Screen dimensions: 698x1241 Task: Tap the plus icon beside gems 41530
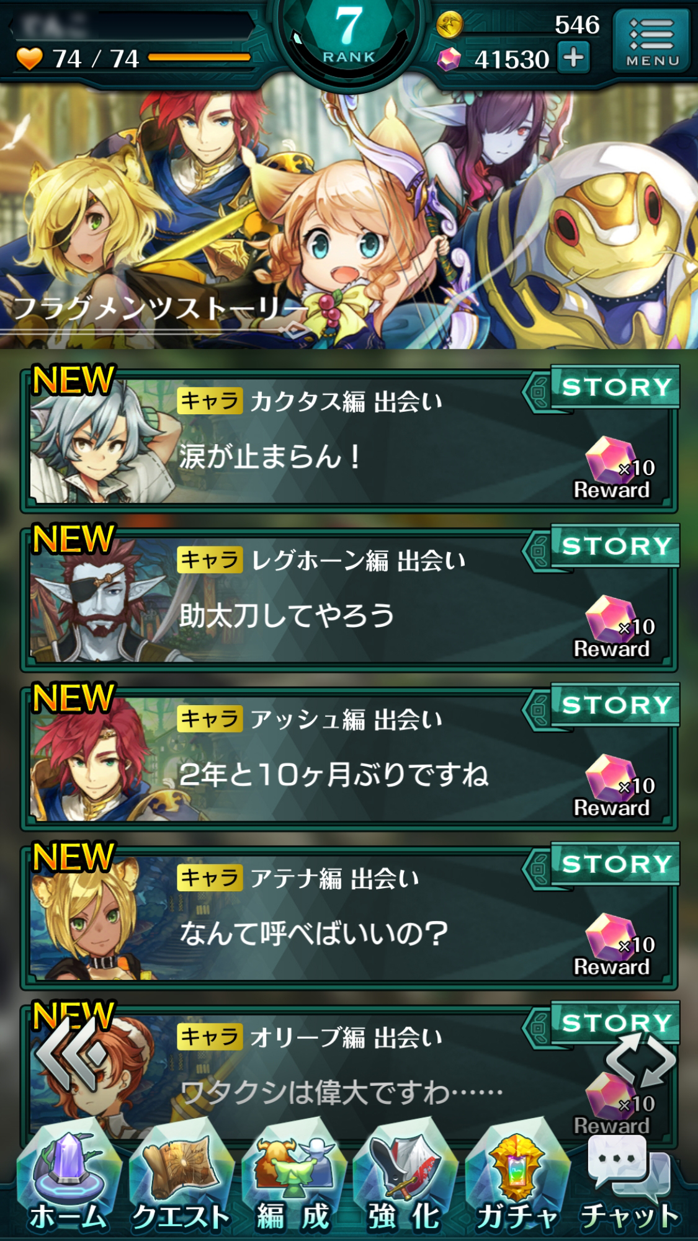tap(573, 58)
